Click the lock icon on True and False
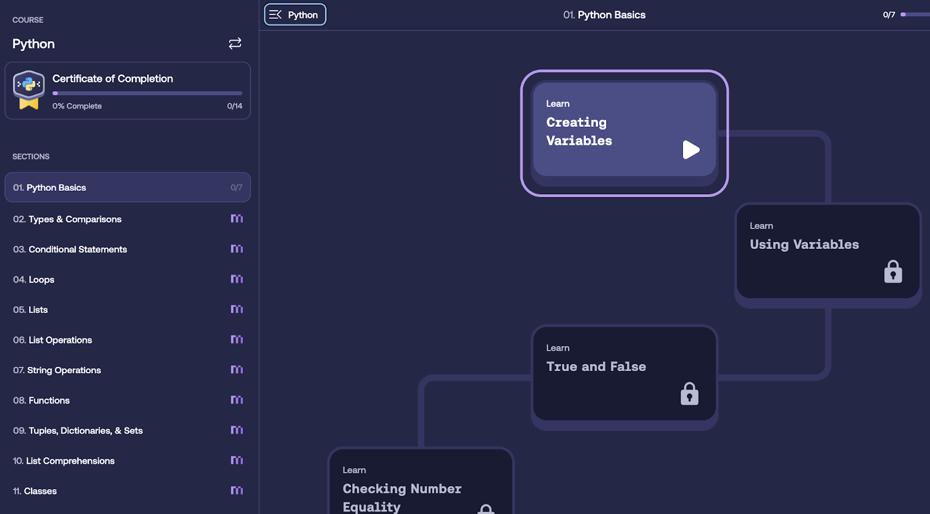Image resolution: width=930 pixels, height=514 pixels. pos(689,394)
